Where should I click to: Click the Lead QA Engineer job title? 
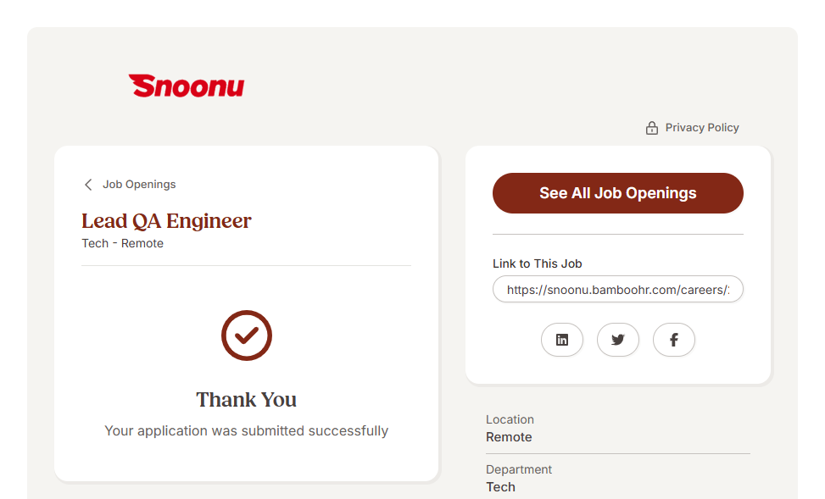point(166,221)
